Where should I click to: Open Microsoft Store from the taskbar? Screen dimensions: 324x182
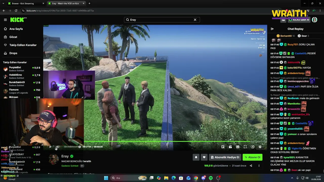click(181, 178)
